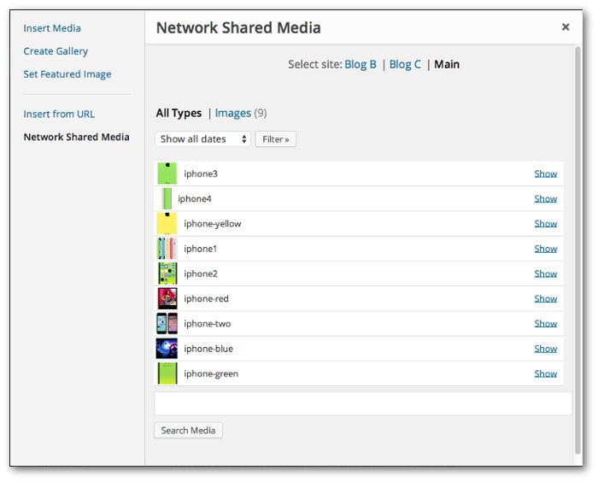Image resolution: width=598 pixels, height=482 pixels.
Task: Click the iphone2 thumbnail
Action: [x=167, y=273]
